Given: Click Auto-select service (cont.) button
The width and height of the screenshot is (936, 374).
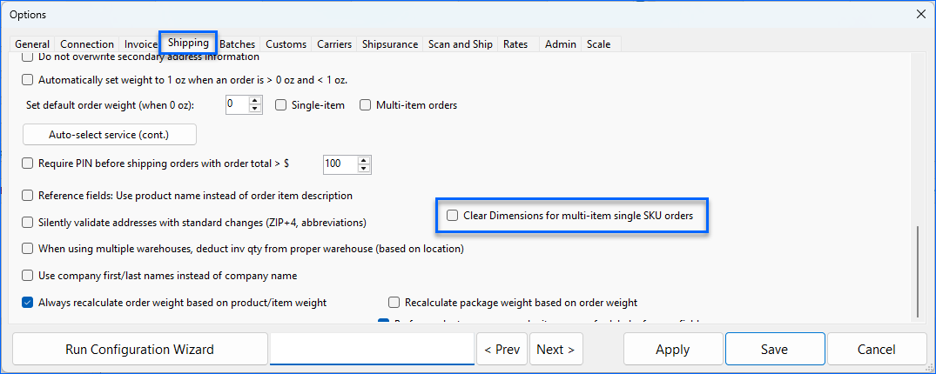Looking at the screenshot, I should (x=109, y=135).
